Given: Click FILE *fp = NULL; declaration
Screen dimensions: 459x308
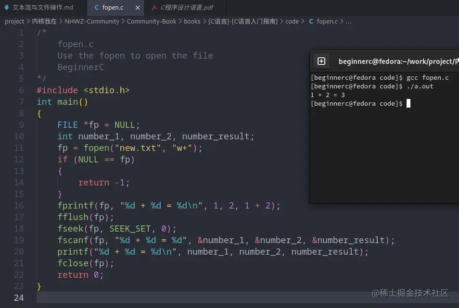Looking at the screenshot, I should [99, 125].
